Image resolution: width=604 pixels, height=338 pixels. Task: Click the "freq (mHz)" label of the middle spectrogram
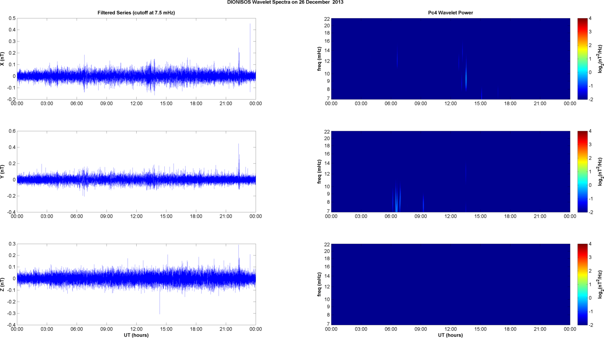pos(319,171)
